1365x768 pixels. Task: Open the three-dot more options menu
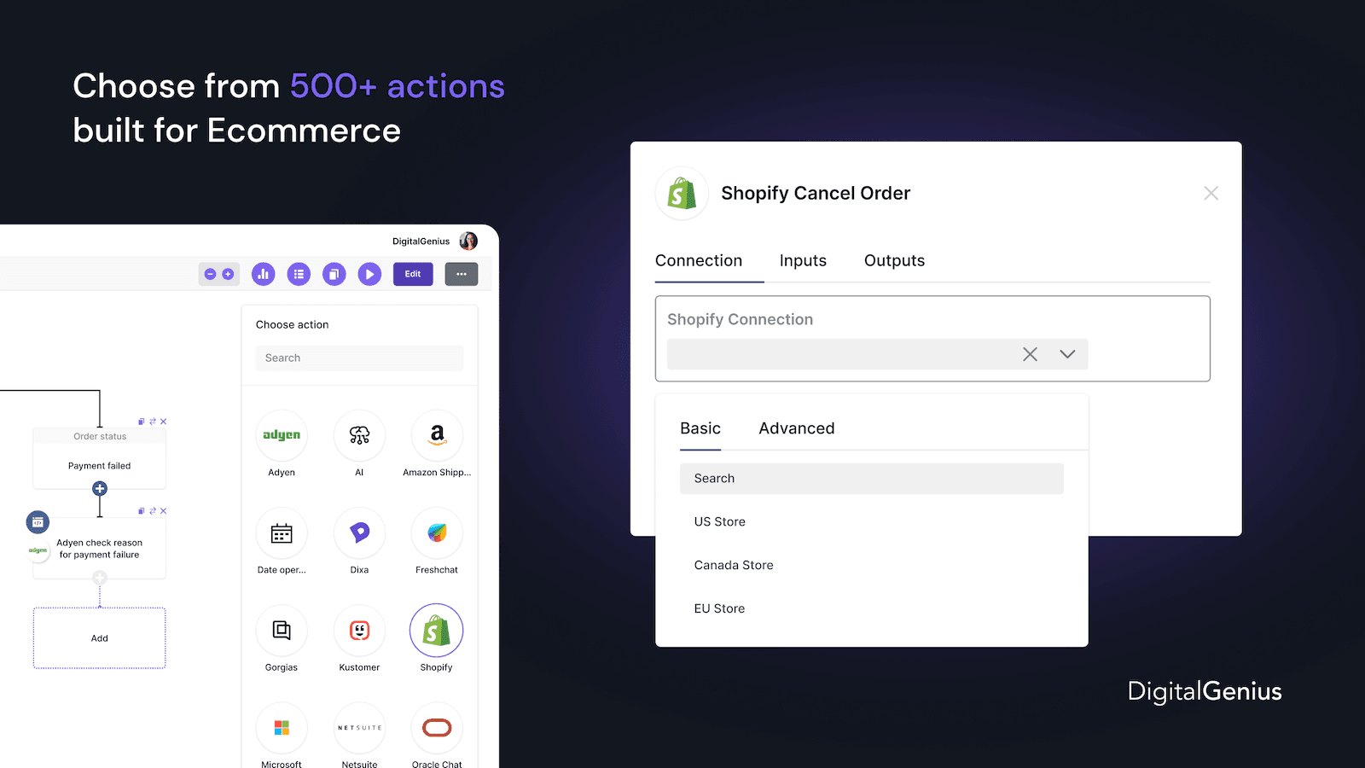click(x=461, y=274)
